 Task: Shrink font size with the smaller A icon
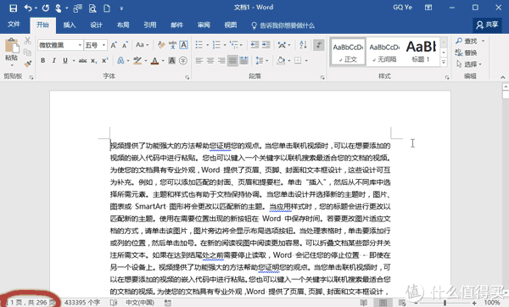125,45
